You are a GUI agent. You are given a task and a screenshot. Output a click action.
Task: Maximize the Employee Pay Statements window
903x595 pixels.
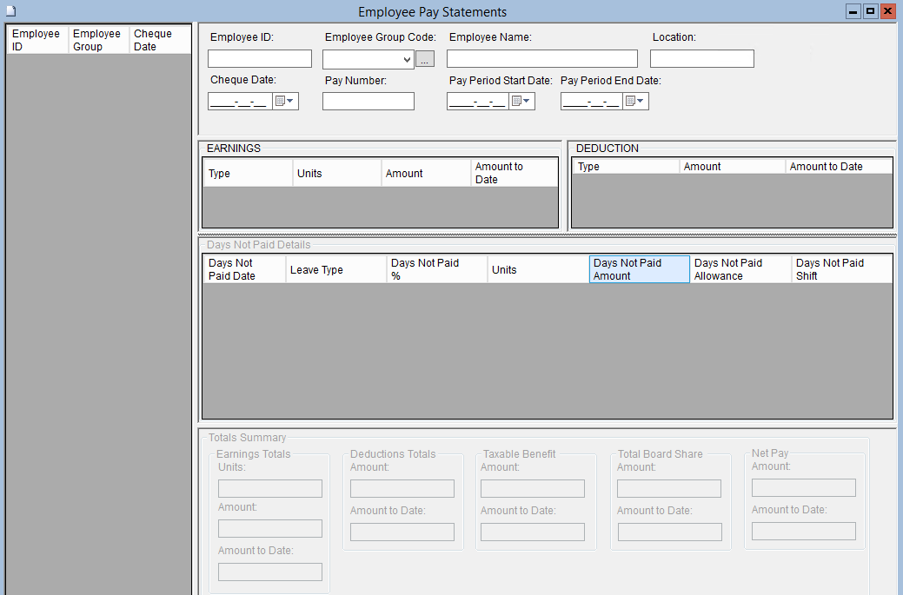coord(870,11)
